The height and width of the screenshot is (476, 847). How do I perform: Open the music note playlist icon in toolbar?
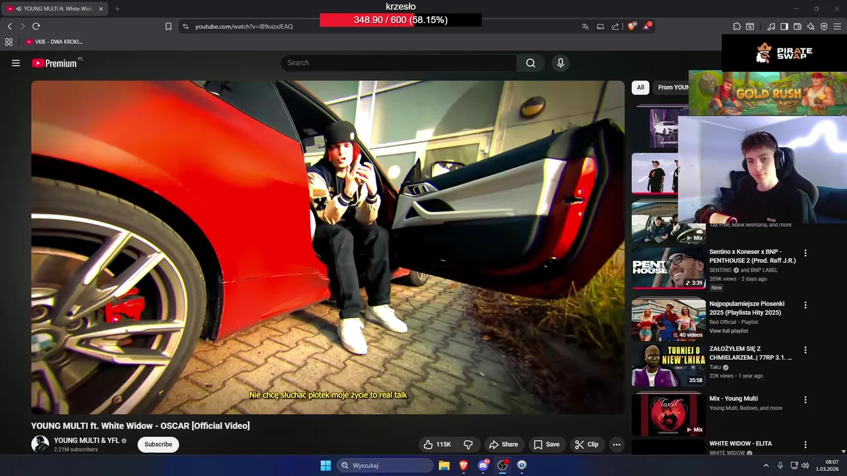coord(771,26)
